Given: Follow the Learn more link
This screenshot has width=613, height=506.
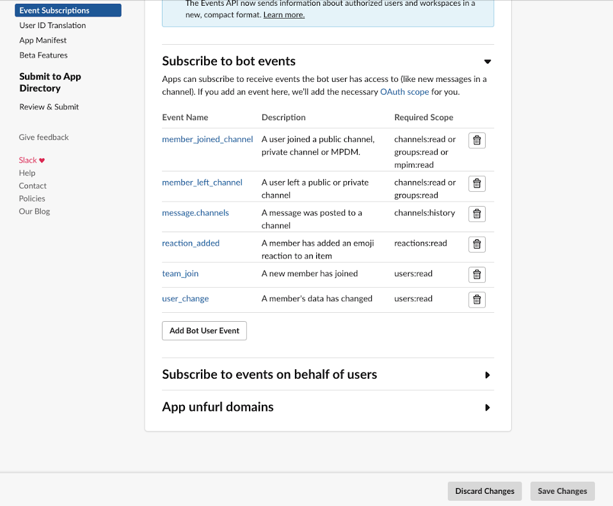Looking at the screenshot, I should 284,15.
